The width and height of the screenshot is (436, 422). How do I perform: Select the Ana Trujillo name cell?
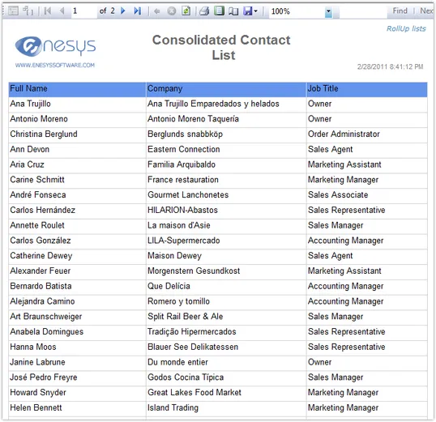tap(77, 104)
